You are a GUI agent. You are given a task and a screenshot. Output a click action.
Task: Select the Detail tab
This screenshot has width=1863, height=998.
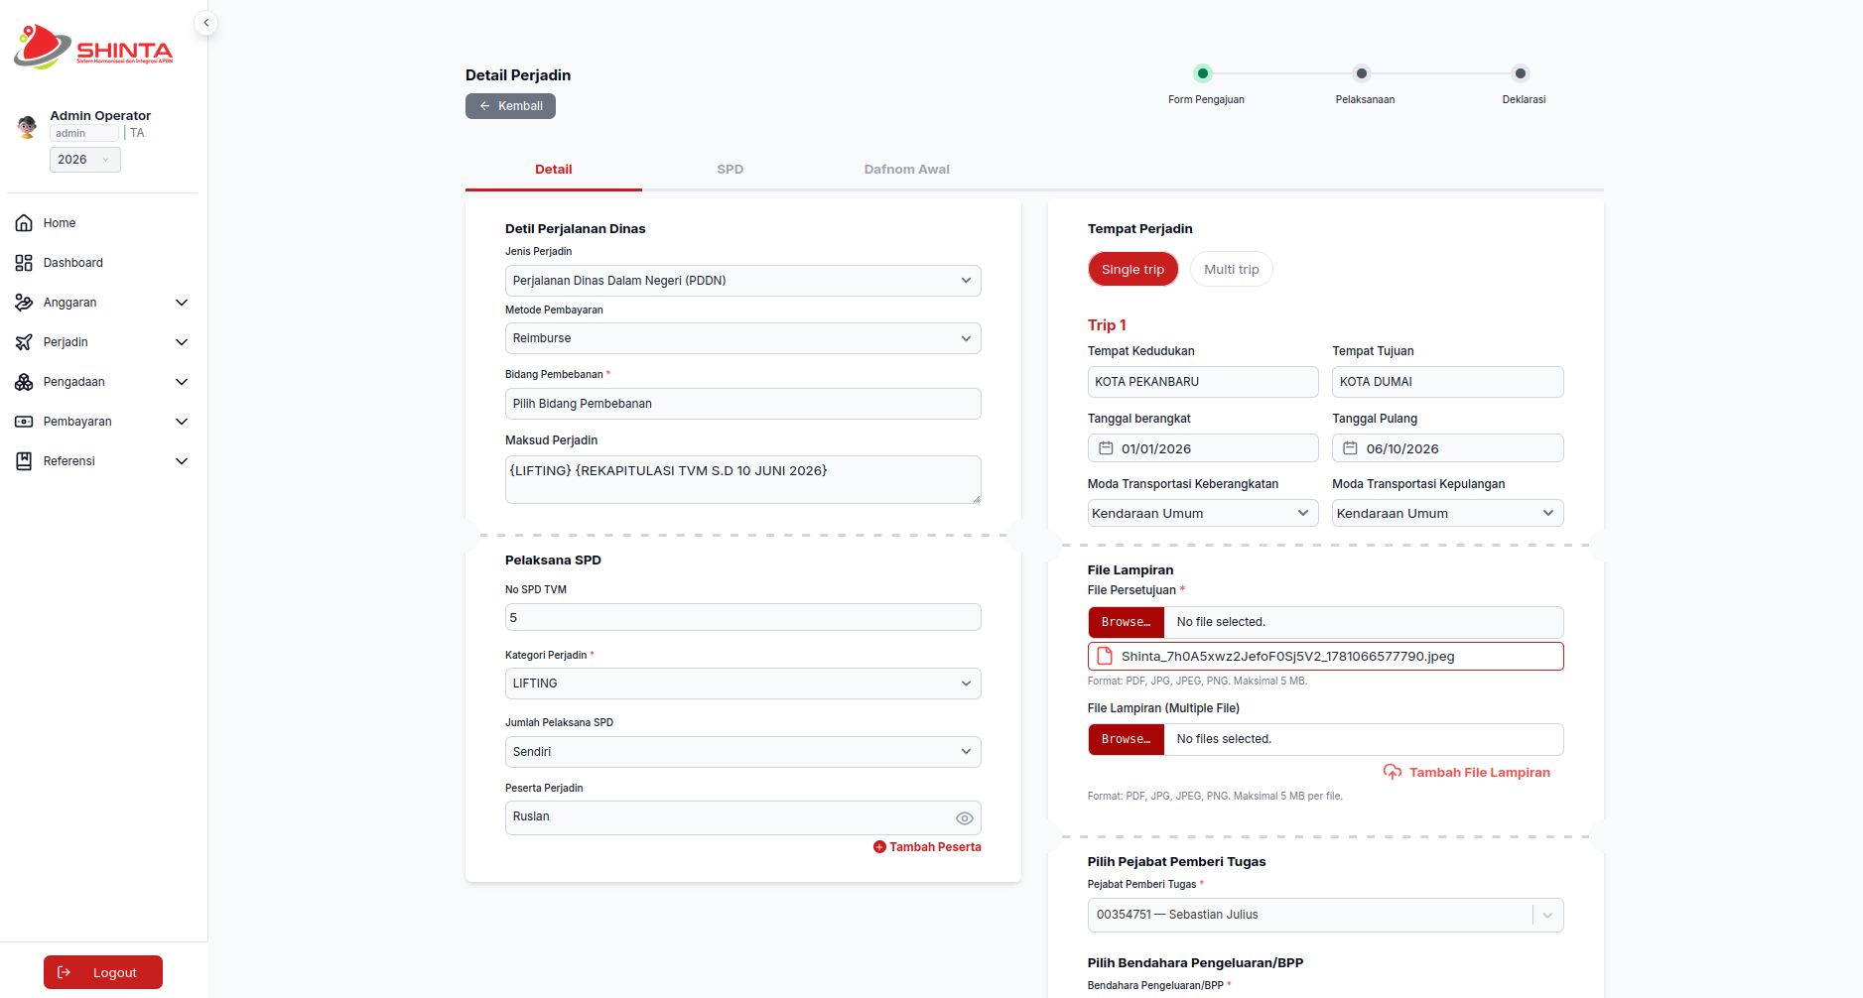click(x=554, y=170)
